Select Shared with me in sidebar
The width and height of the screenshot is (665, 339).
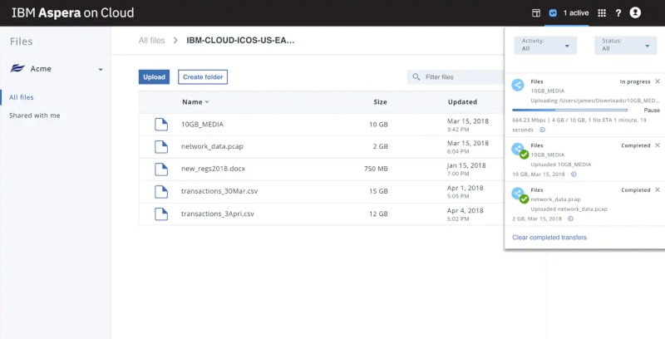[x=35, y=115]
